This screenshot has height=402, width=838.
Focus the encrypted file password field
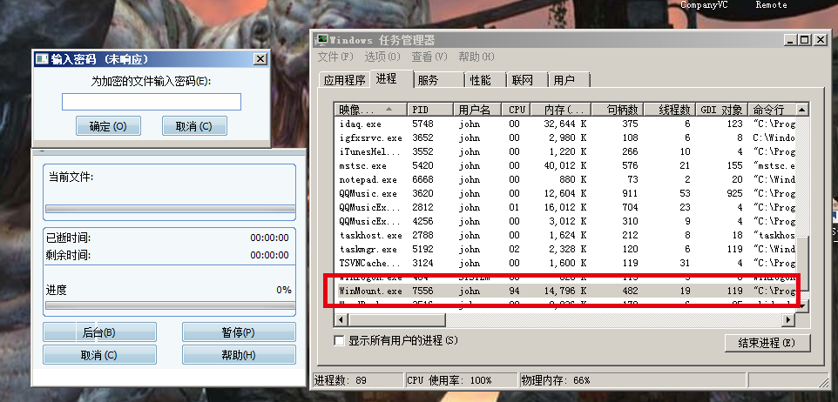tap(152, 102)
